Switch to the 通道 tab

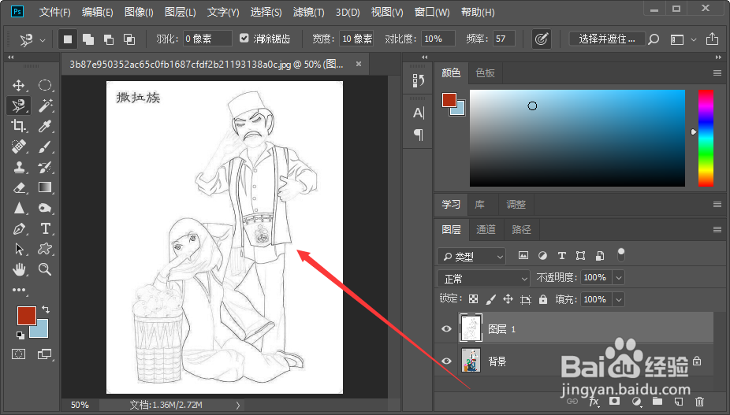click(x=486, y=229)
